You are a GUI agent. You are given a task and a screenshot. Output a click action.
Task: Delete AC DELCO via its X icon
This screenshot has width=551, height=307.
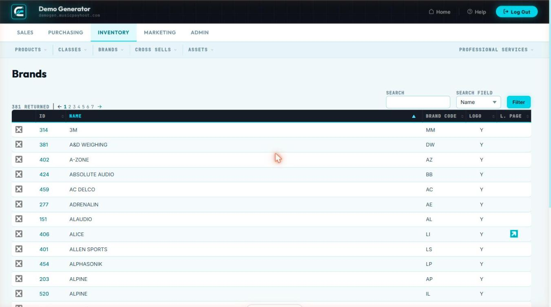(18, 189)
